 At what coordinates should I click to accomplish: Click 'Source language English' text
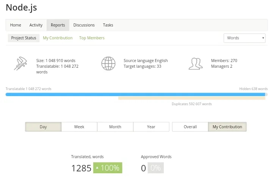[146, 61]
